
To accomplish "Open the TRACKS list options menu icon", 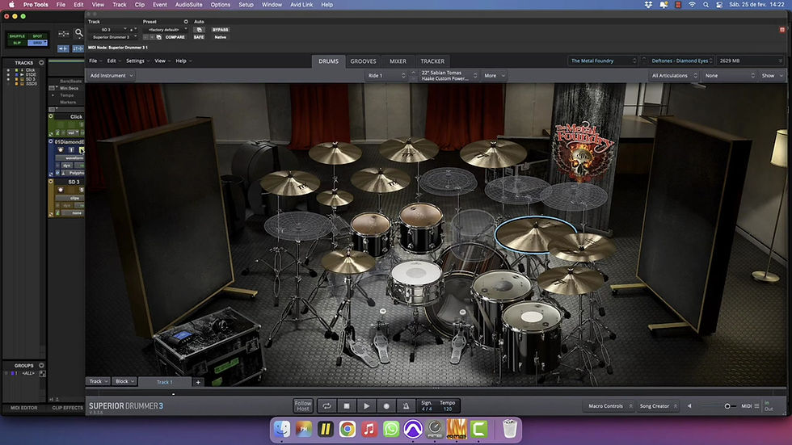I will click(41, 62).
